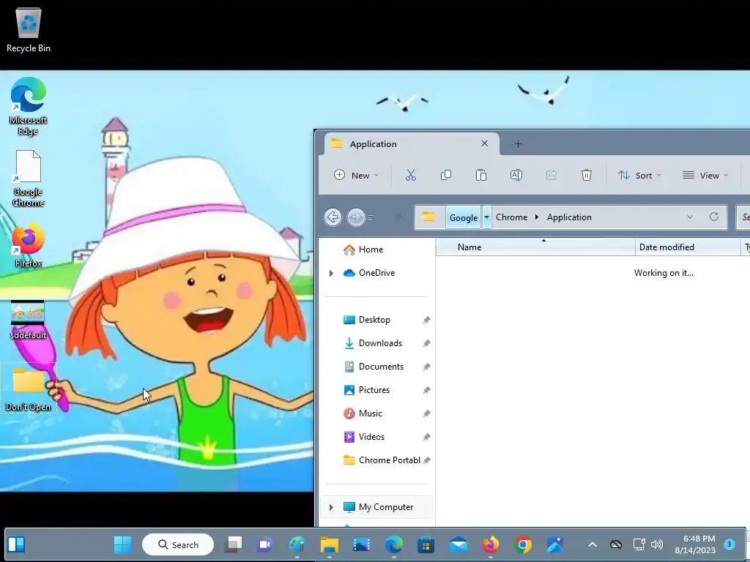Expand the OneDrive tree node
Image resolution: width=750 pixels, height=562 pixels.
click(x=331, y=273)
